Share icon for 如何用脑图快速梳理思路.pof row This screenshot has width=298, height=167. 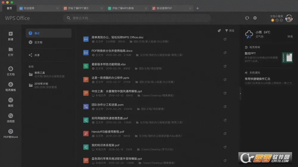(x=225, y=120)
